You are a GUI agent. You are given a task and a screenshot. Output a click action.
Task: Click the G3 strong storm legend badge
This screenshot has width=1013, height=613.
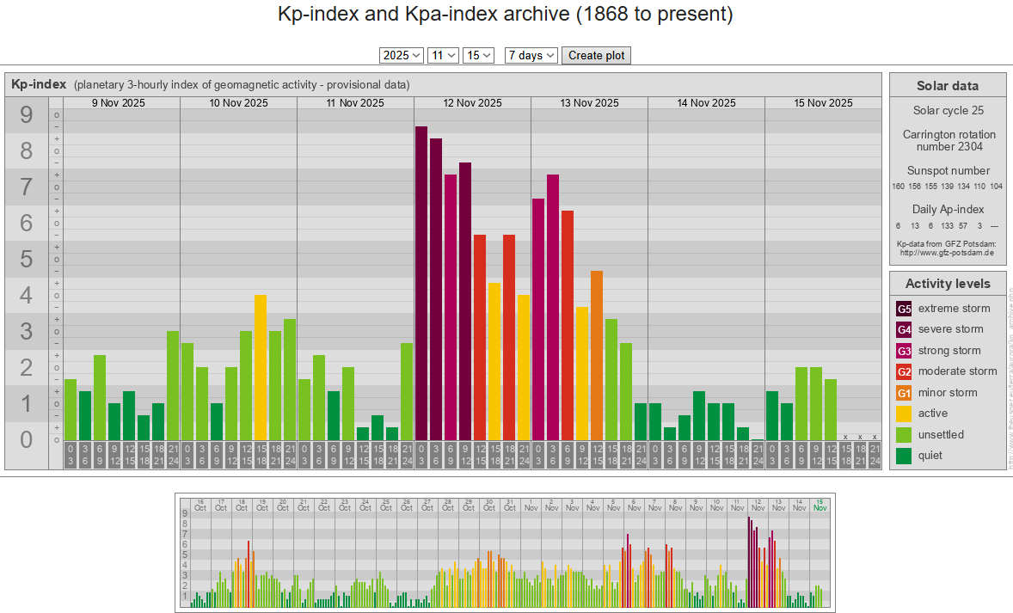click(x=905, y=351)
